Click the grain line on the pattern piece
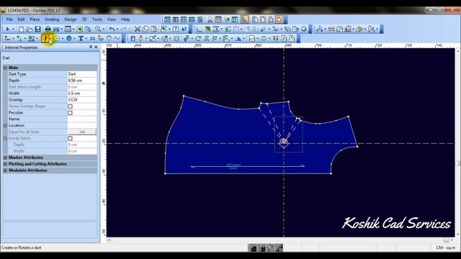461x259 pixels. pos(248,166)
